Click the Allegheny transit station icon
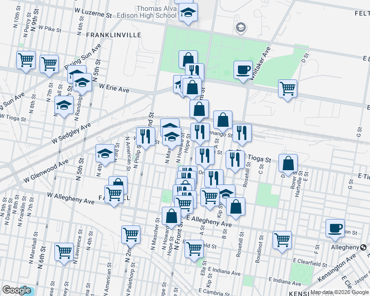370x296 pixels. [364, 247]
